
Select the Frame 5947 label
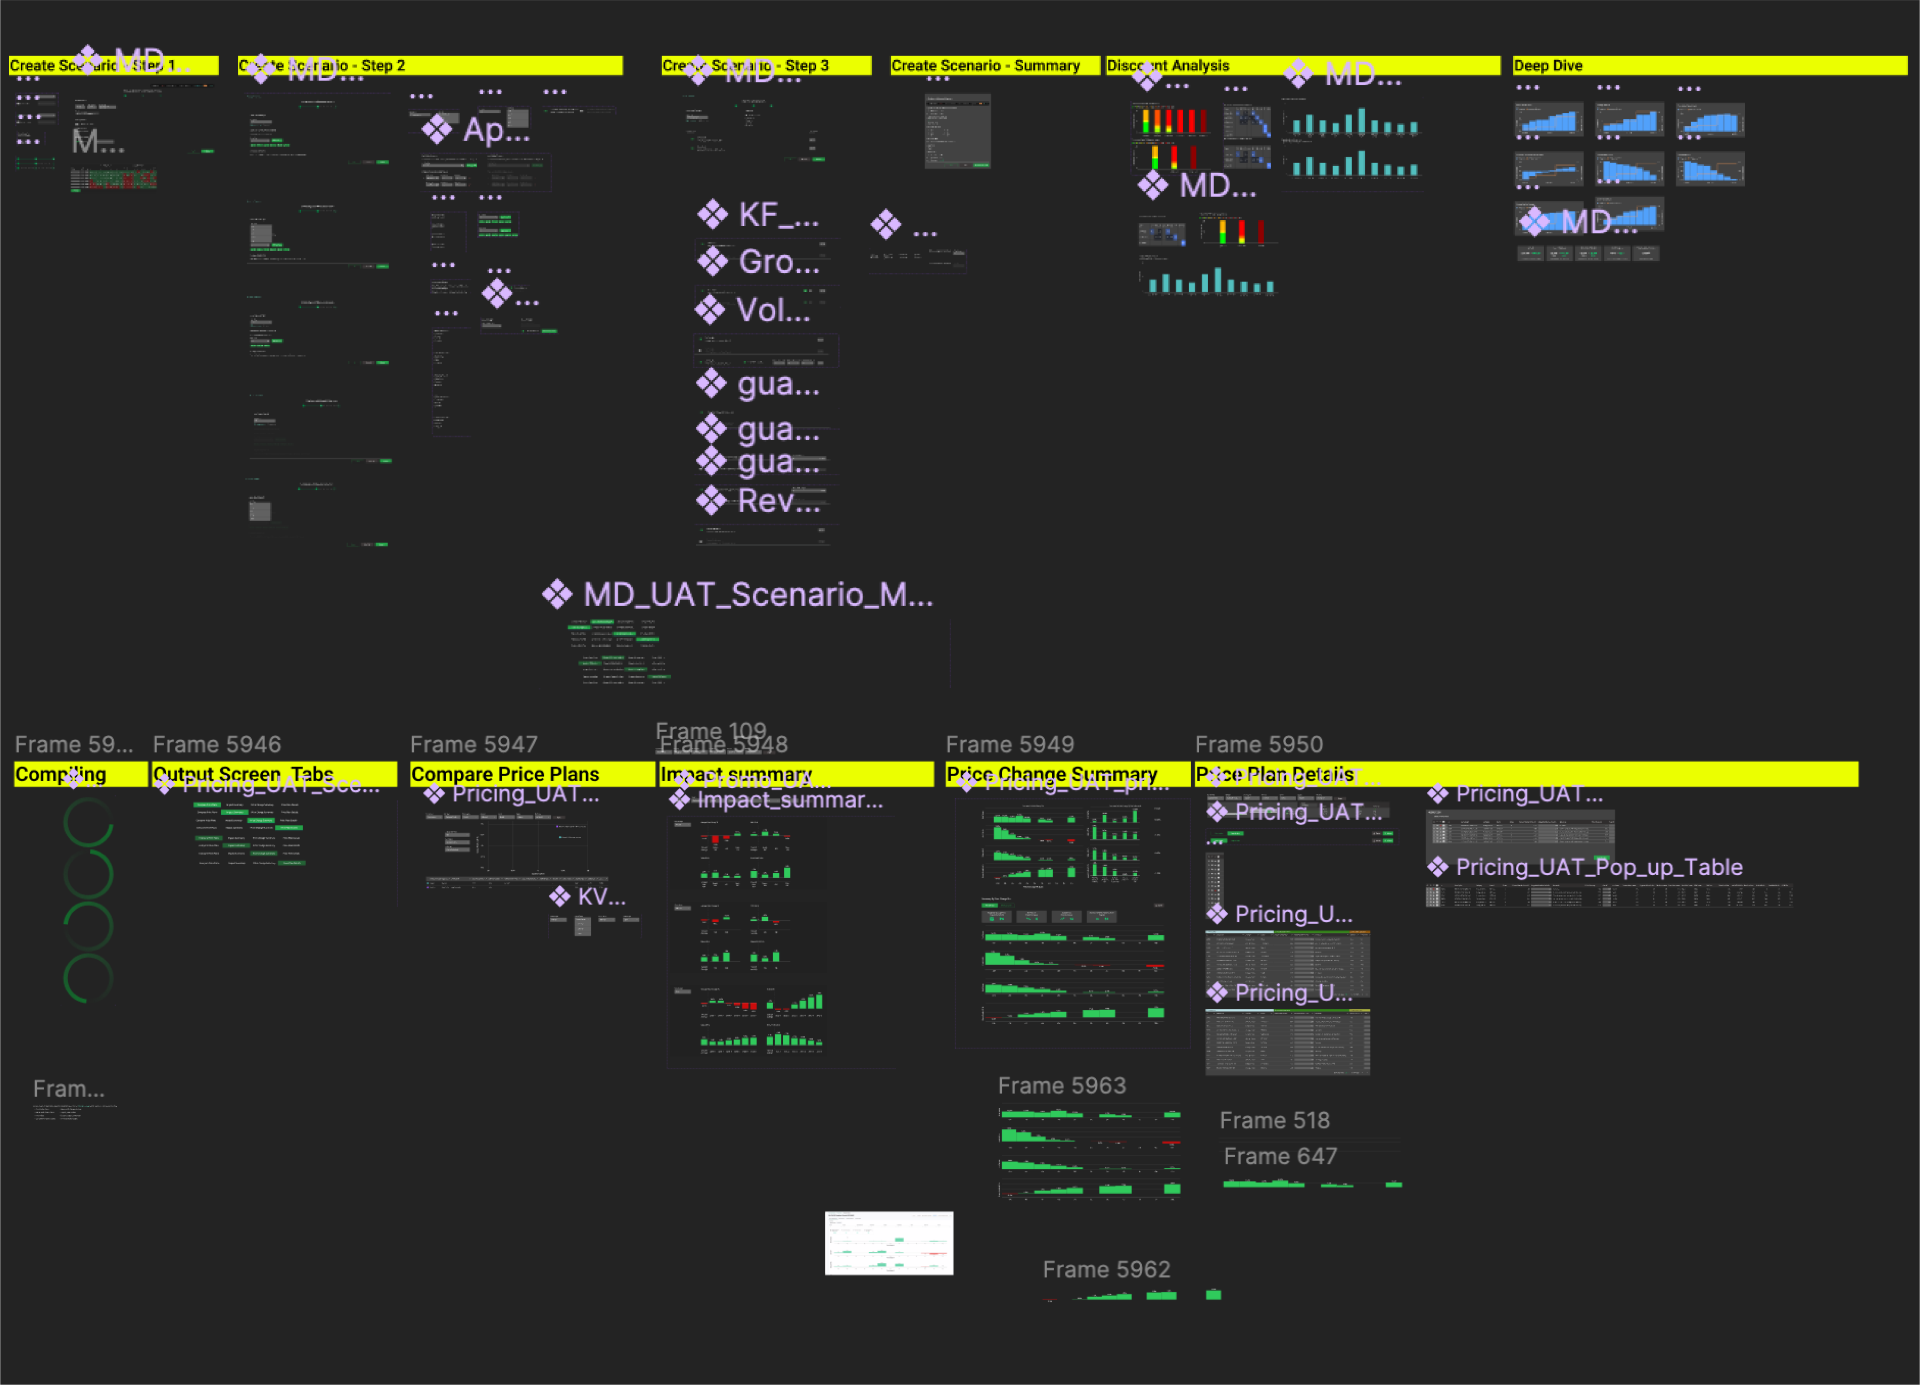[x=474, y=744]
